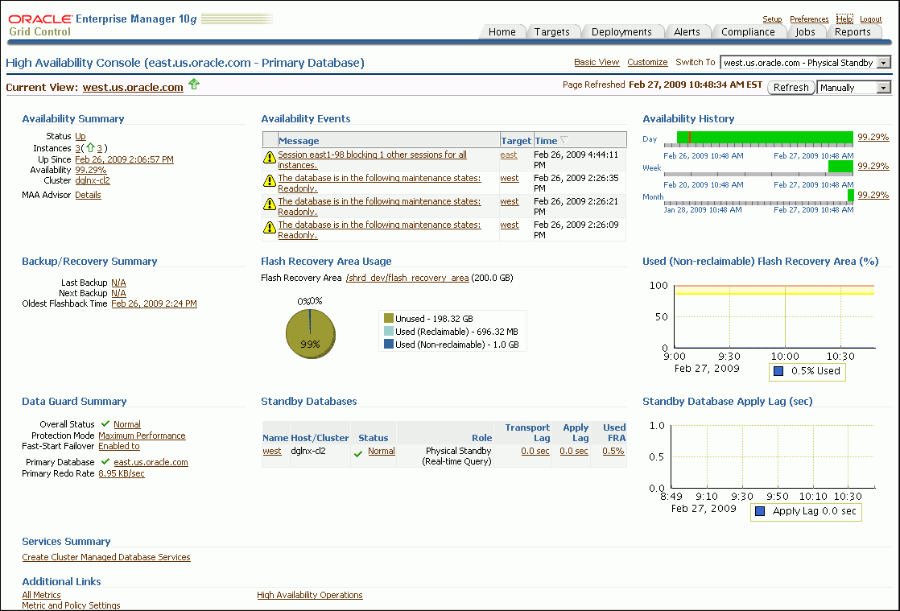Open Oldest Flashback Time Feb 26, 2009 2:24 PM

coord(154,303)
